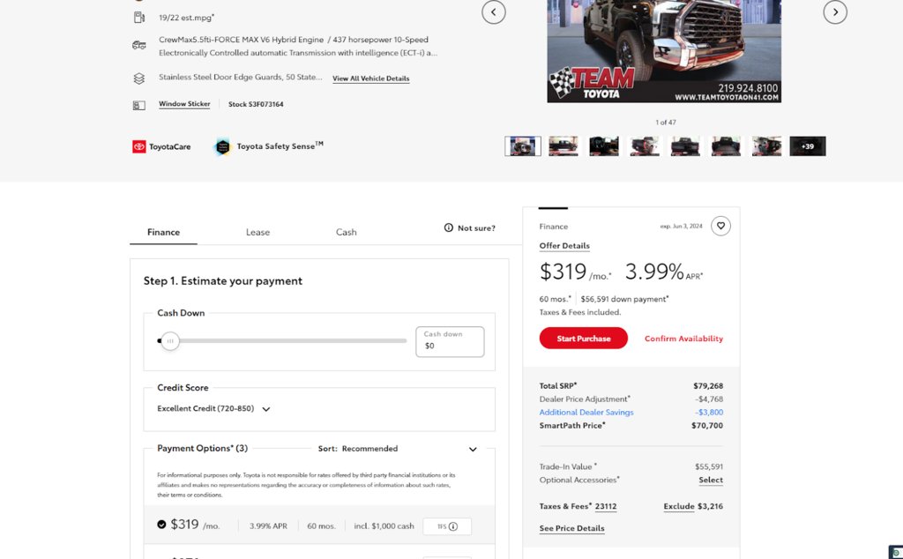903x559 pixels.
Task: Select the third vehicle thumbnail
Action: click(x=603, y=146)
